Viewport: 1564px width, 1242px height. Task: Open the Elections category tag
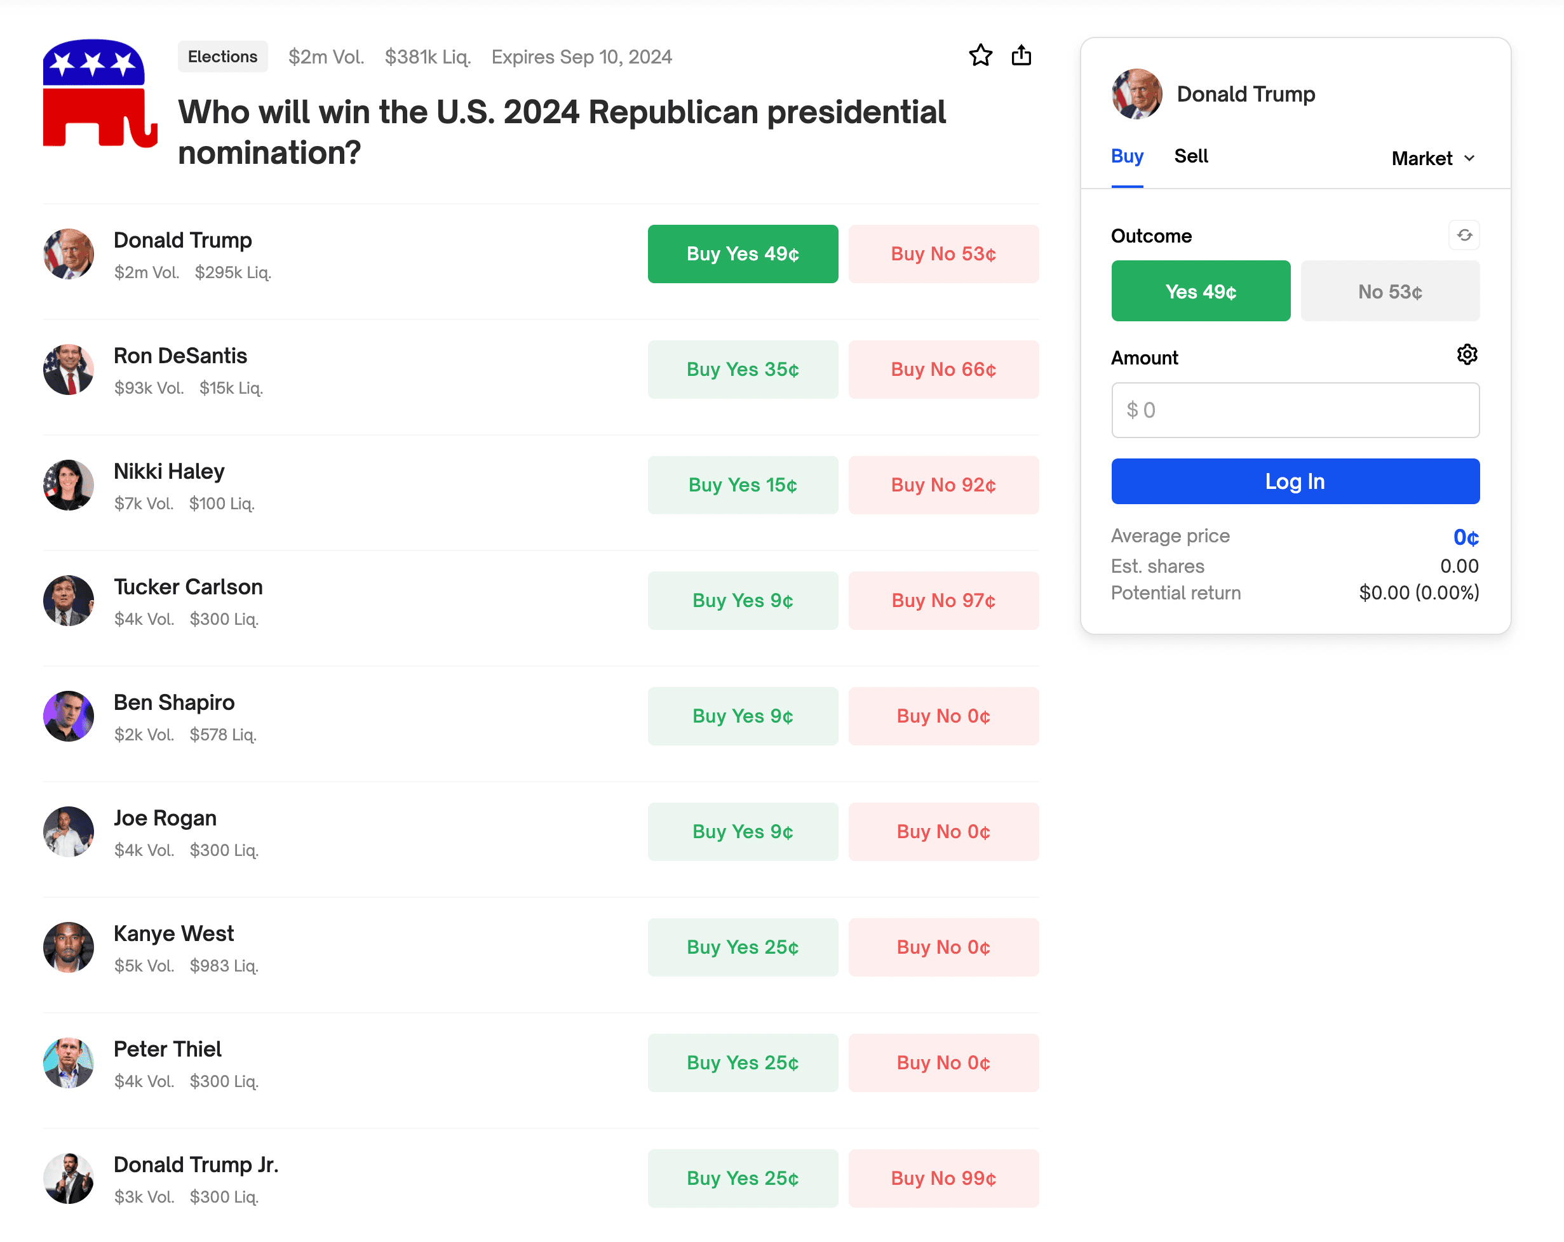click(222, 57)
